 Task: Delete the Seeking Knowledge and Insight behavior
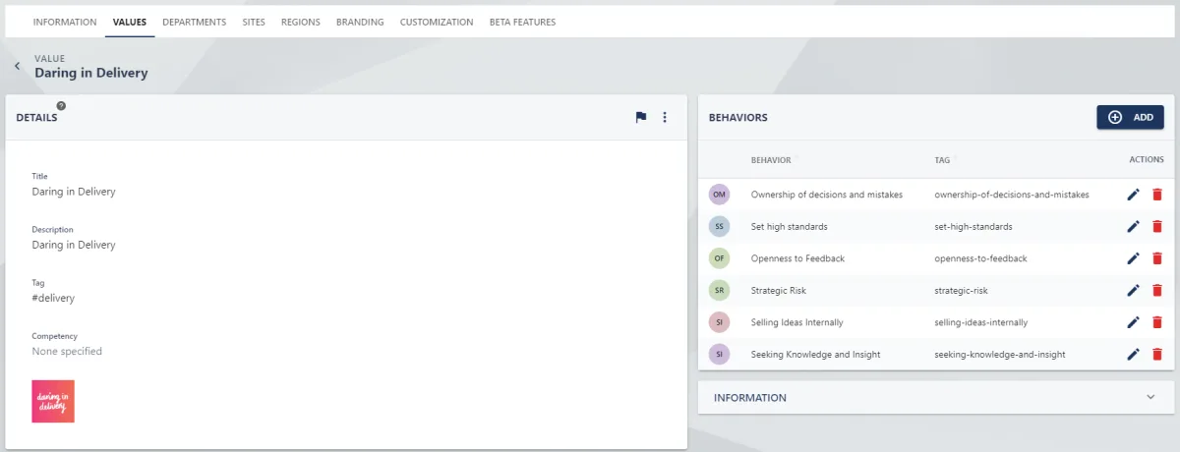click(x=1156, y=354)
